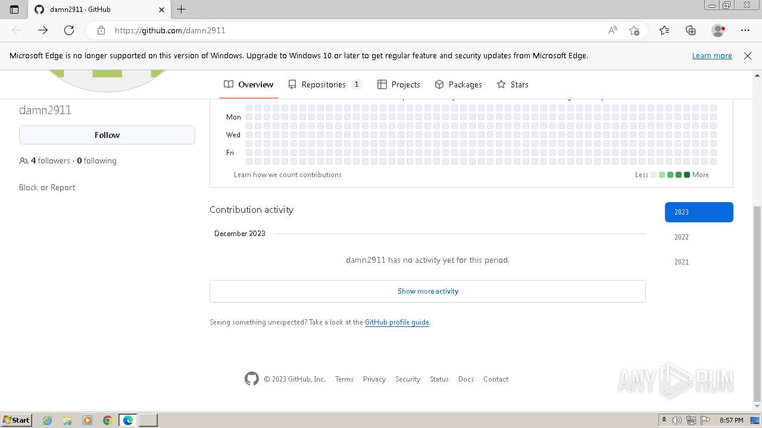Viewport: 762px width, 428px height.
Task: Click Show more activity button
Action: [427, 291]
